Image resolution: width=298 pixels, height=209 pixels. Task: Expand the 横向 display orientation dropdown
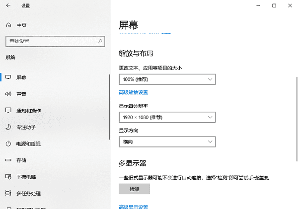click(x=167, y=142)
